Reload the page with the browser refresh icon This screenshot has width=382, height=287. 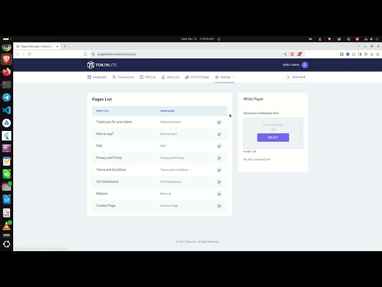point(29,54)
